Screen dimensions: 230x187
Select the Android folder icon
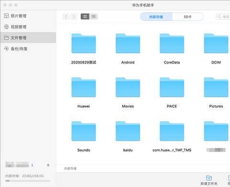tap(128, 43)
